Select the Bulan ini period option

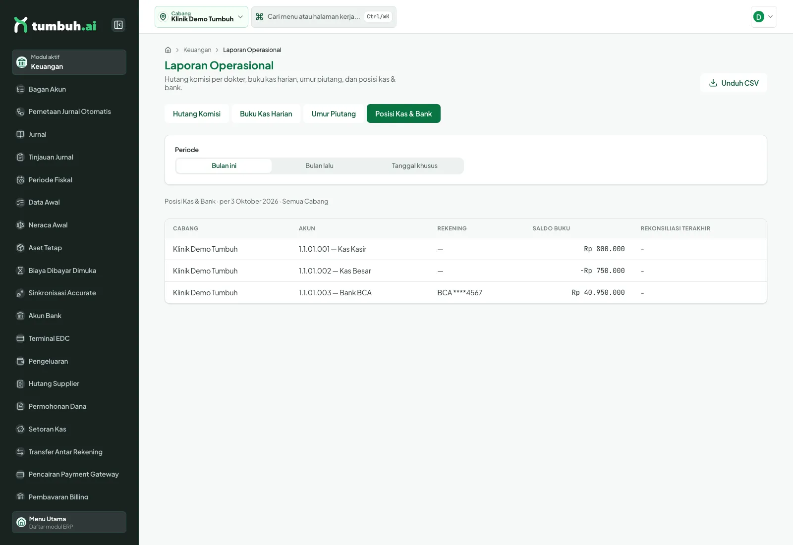(224, 166)
